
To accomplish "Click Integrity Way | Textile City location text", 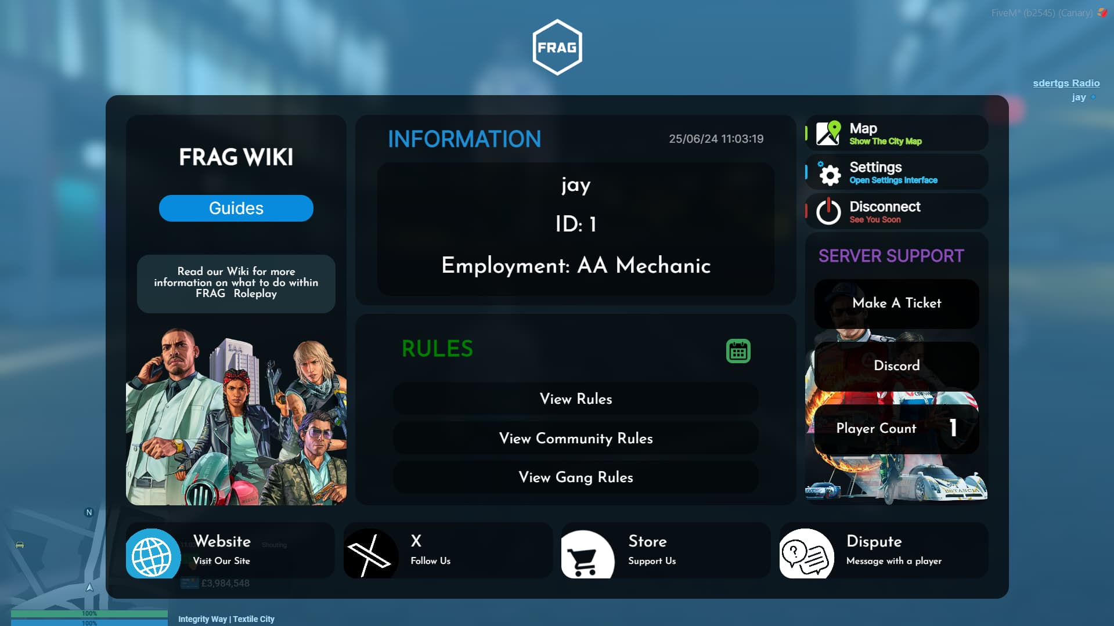I will tap(226, 619).
